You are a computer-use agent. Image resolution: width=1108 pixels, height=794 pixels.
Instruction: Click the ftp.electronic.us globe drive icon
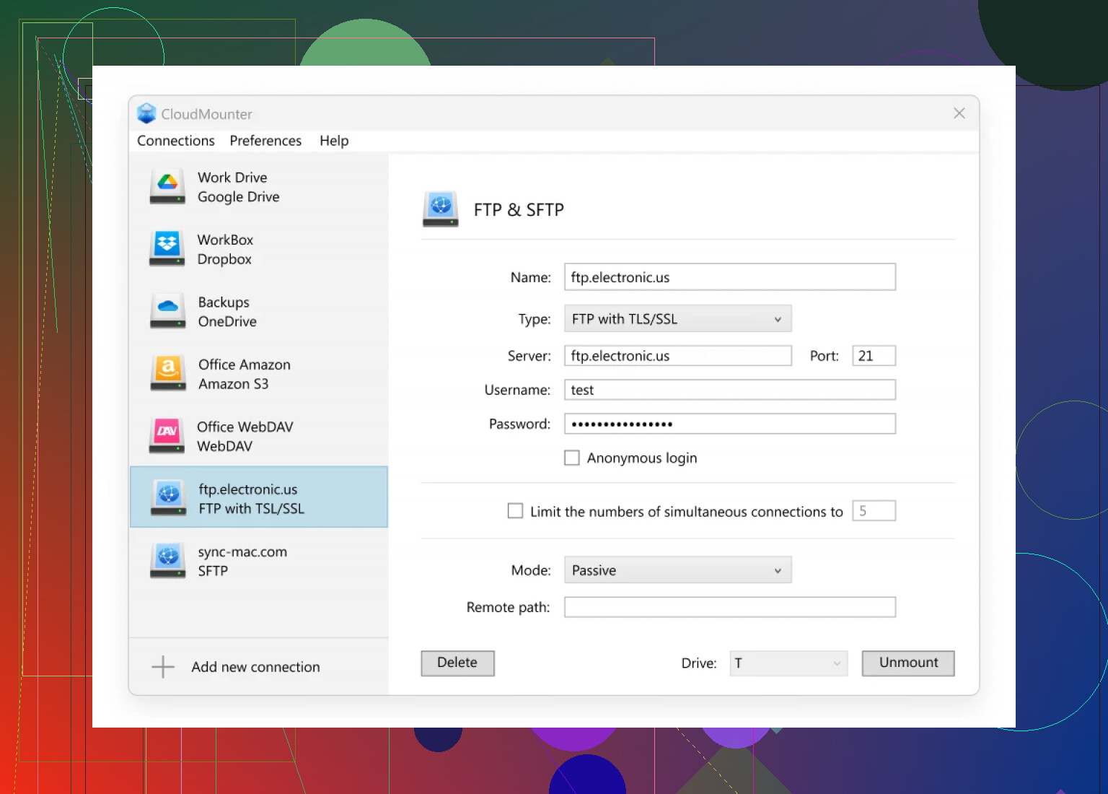168,498
